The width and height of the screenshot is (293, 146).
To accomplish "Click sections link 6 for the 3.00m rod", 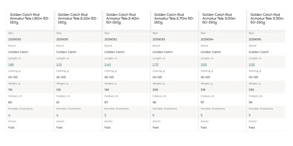I will 201,115.
